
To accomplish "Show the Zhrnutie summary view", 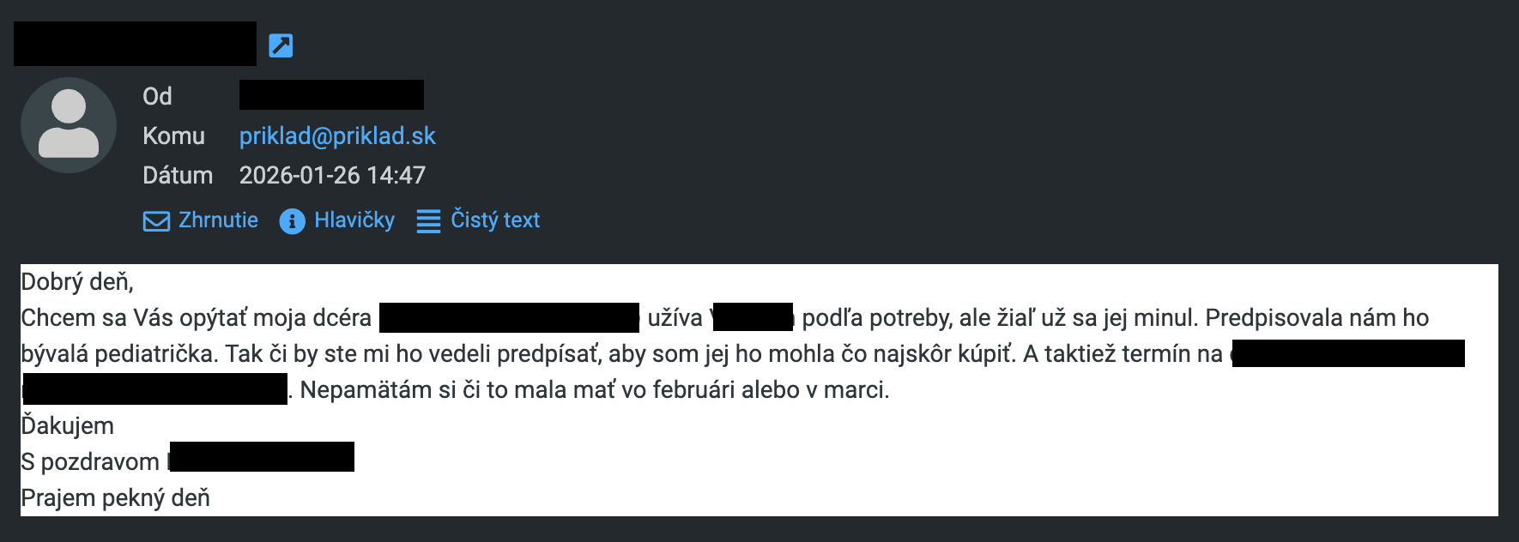I will [218, 220].
